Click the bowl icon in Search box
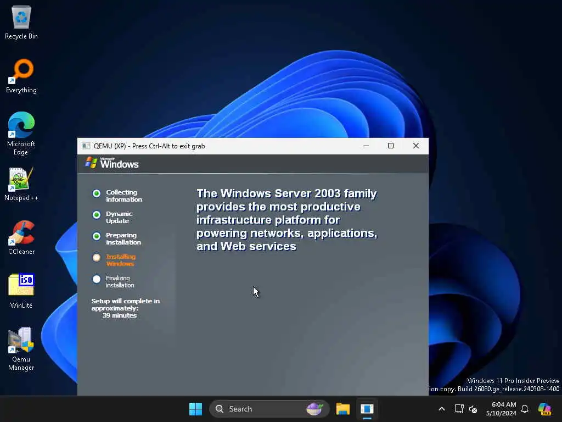562x422 pixels. [x=314, y=409]
